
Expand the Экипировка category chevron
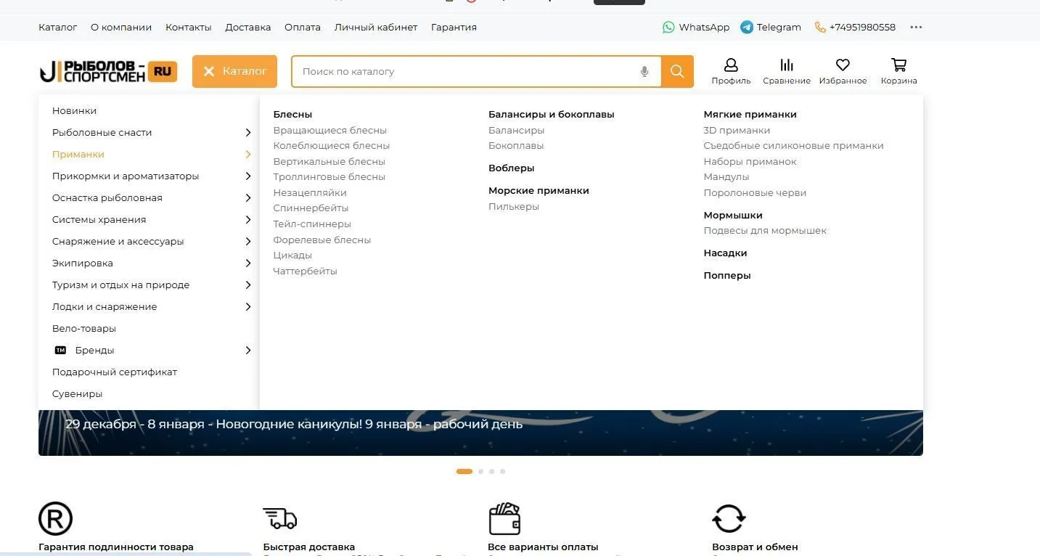click(x=247, y=263)
